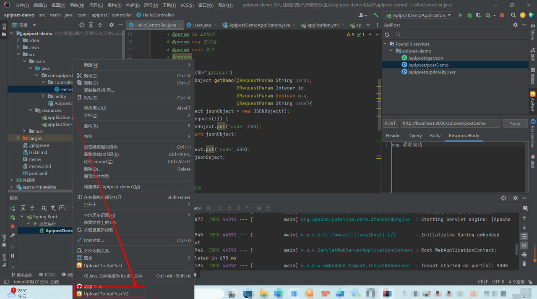Toggle soft-wrap in the console sidebar

[524, 236]
